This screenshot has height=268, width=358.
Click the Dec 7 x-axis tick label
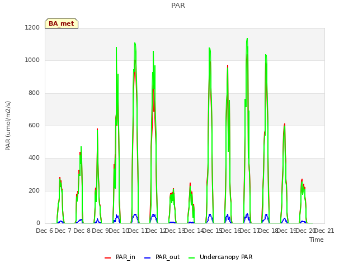point(63,231)
